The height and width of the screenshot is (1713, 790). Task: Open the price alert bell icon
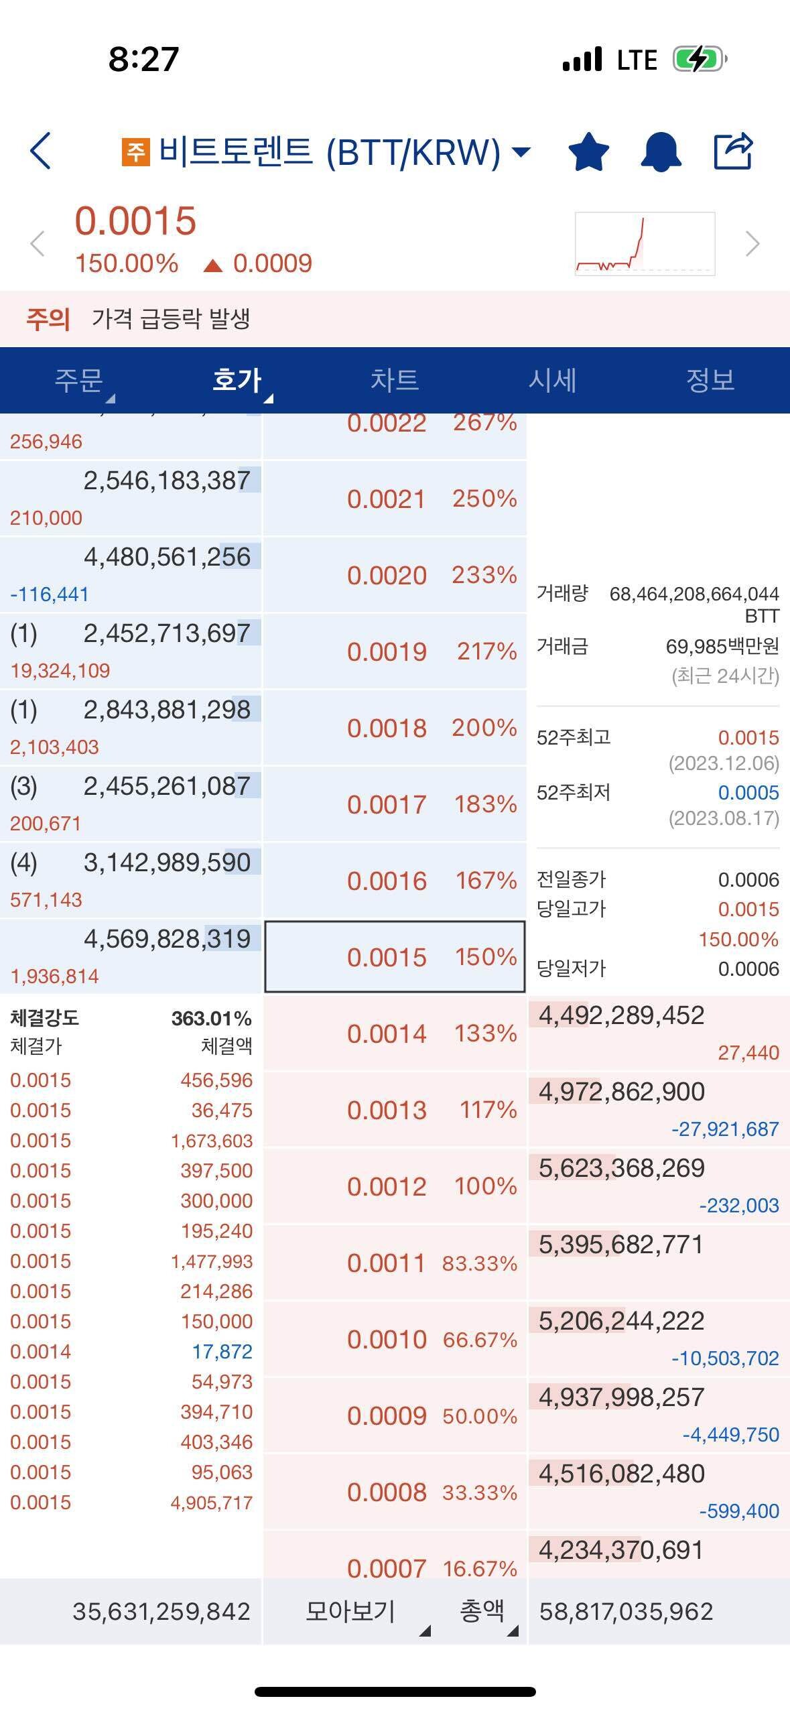click(661, 151)
